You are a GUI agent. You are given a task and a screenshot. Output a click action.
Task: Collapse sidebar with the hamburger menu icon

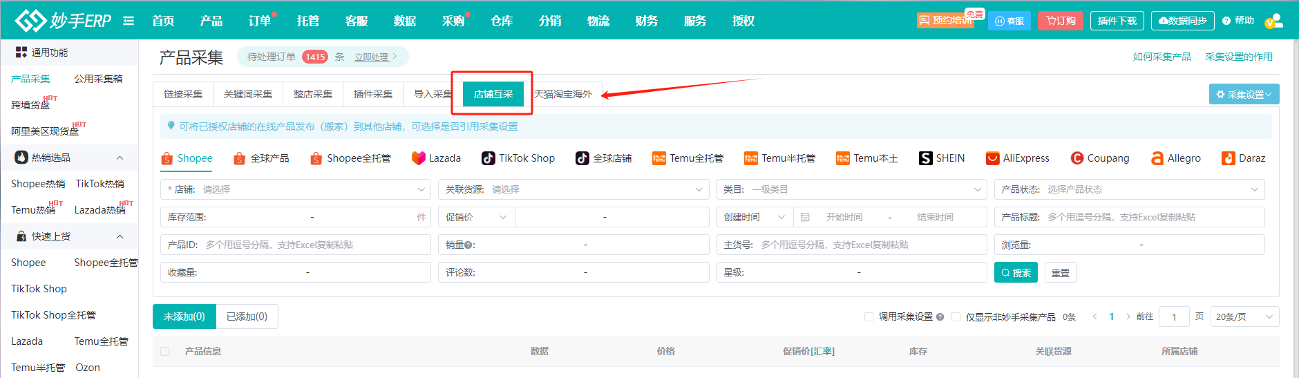coord(129,21)
